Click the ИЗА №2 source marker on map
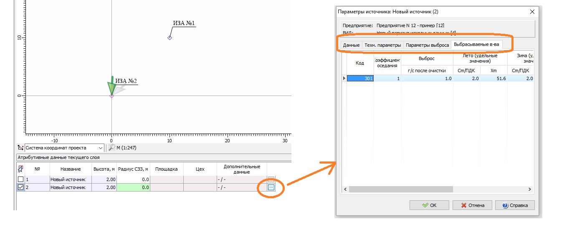Image resolution: width=577 pixels, height=227 pixels. (x=111, y=96)
